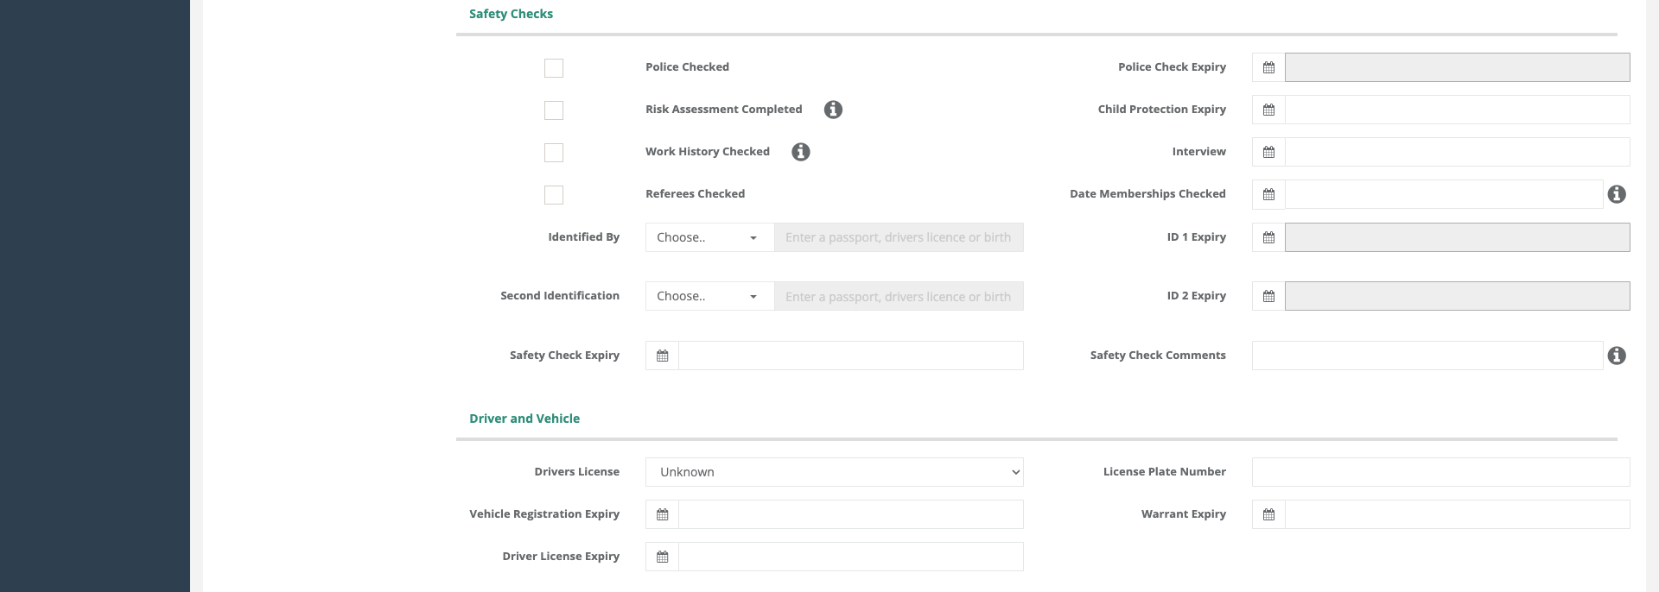Open calendar for Police Check Expiry

pyautogui.click(x=1268, y=67)
